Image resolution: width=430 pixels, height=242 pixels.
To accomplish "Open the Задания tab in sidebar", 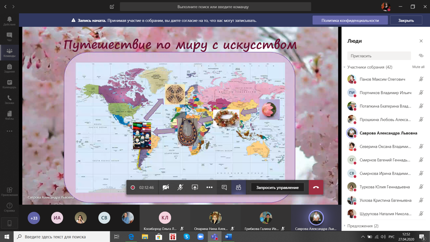I will (x=9, y=68).
